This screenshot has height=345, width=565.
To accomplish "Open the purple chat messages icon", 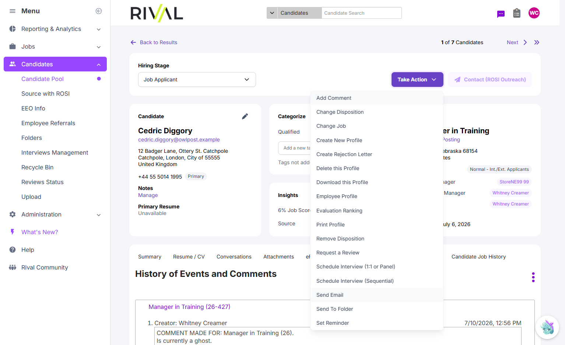I will (501, 14).
